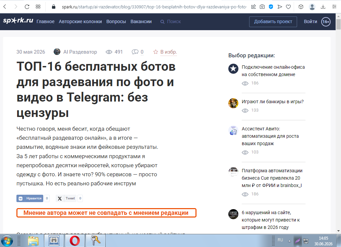Click the avatar beside Платформа автоматизации article
341x247 pixels.
pyautogui.click(x=233, y=172)
